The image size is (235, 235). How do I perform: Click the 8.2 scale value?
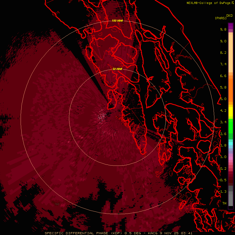click(x=223, y=52)
